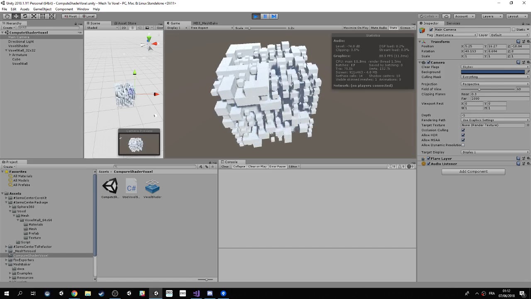
Task: Open the Projection dropdown
Action: 495,84
